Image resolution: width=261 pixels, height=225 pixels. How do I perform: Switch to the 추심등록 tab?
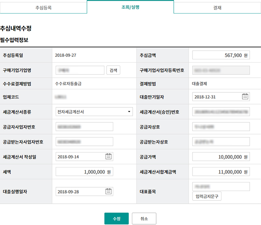43,7
